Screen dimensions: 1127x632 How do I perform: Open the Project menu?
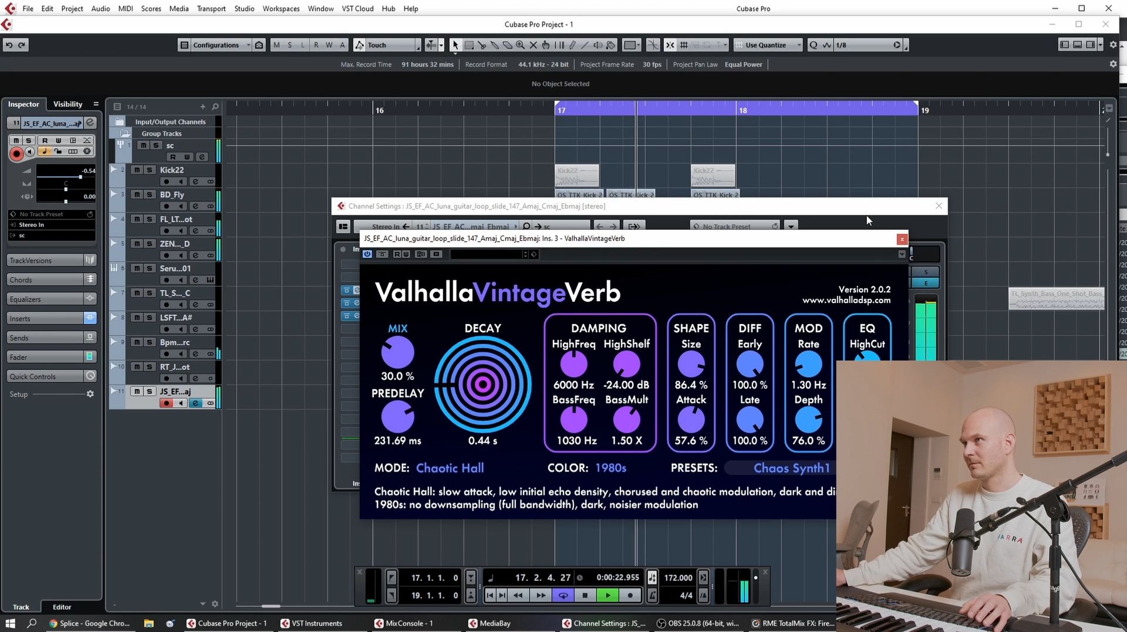pyautogui.click(x=72, y=9)
